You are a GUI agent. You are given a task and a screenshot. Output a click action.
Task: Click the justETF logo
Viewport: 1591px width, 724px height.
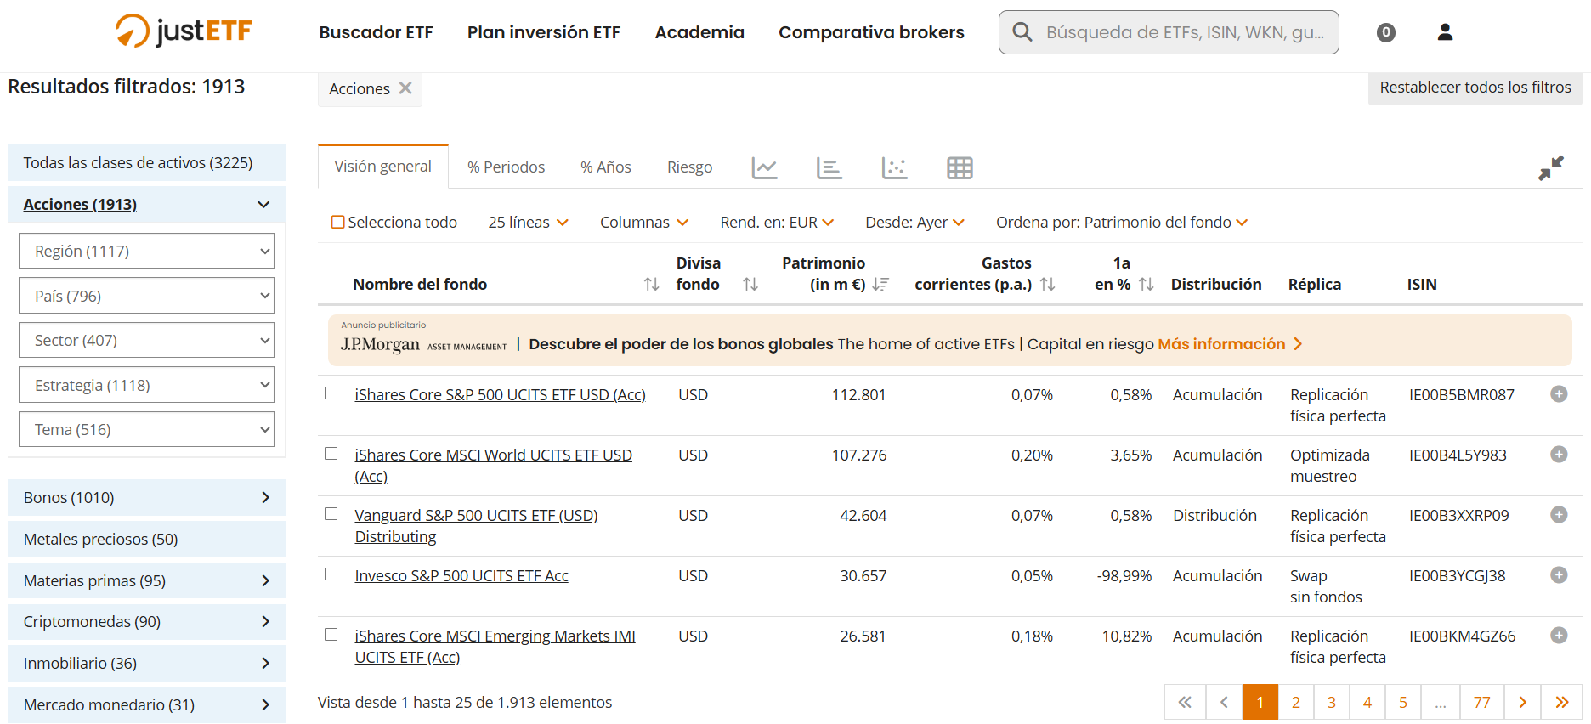(x=184, y=31)
